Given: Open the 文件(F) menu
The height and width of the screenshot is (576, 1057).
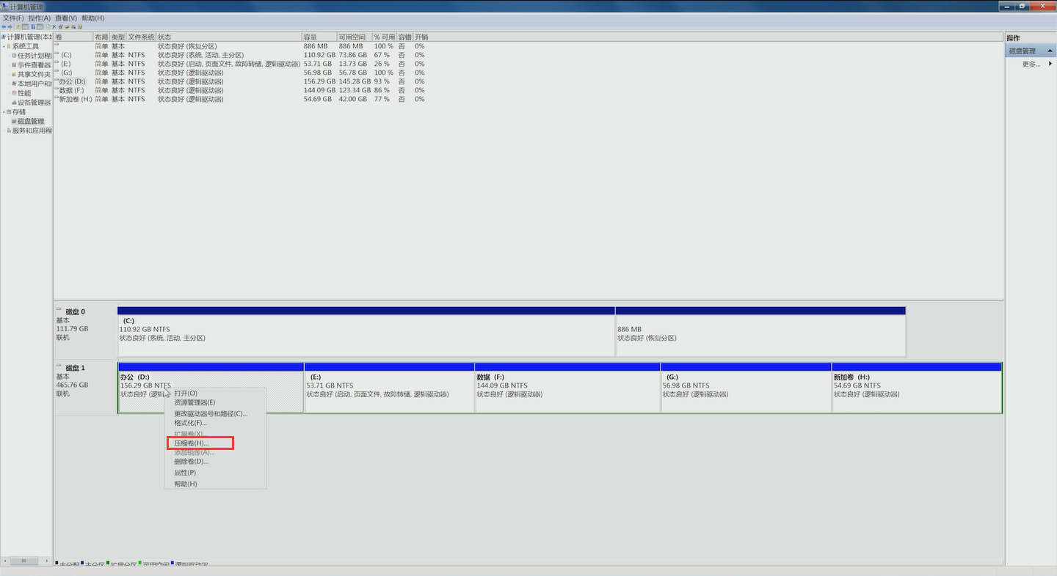Looking at the screenshot, I should [13, 18].
